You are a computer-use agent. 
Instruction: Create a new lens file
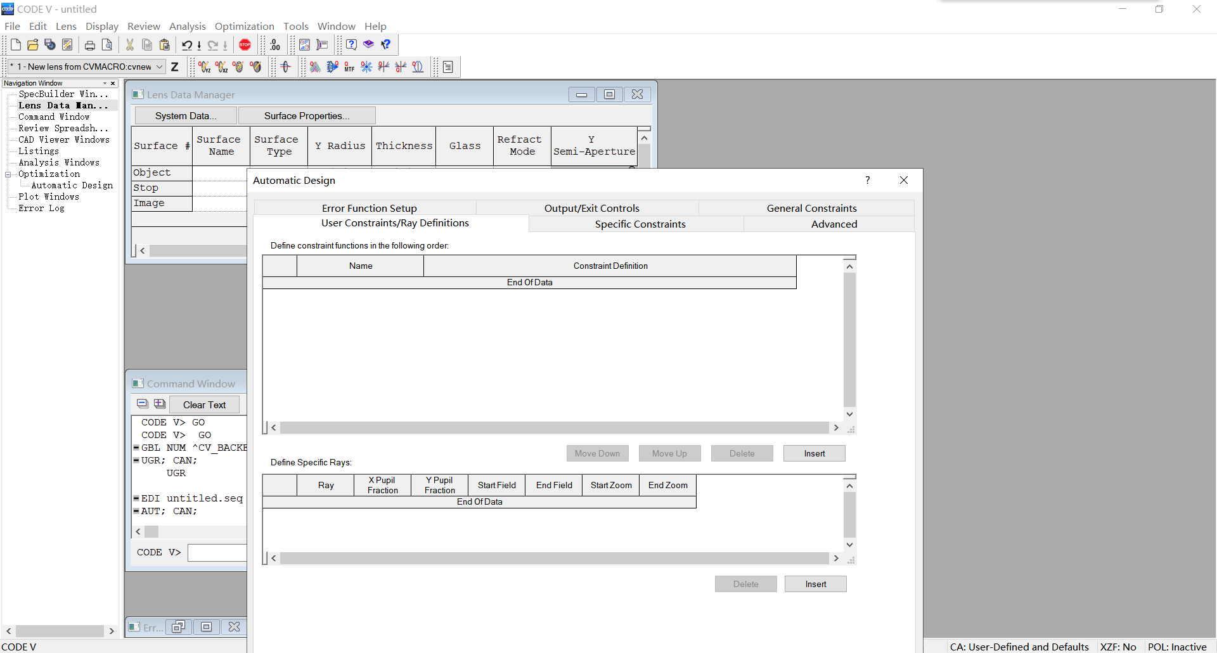pyautogui.click(x=16, y=44)
